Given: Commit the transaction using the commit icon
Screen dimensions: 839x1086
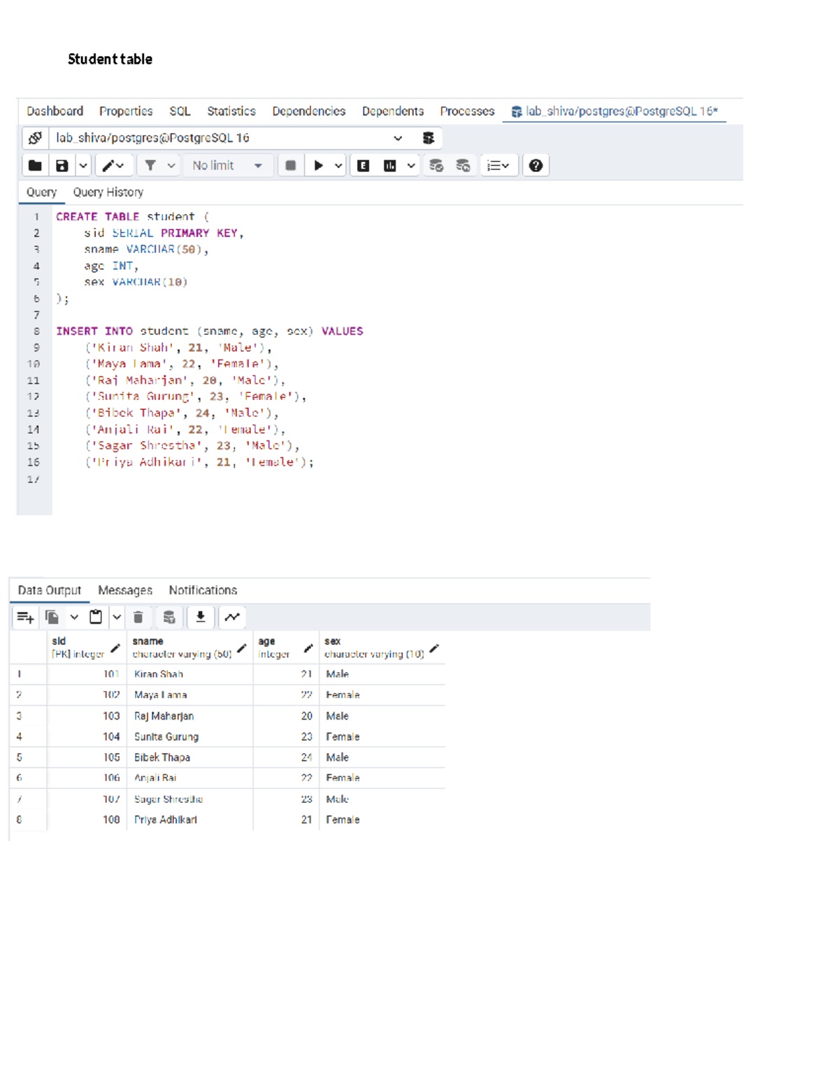Looking at the screenshot, I should click(436, 165).
